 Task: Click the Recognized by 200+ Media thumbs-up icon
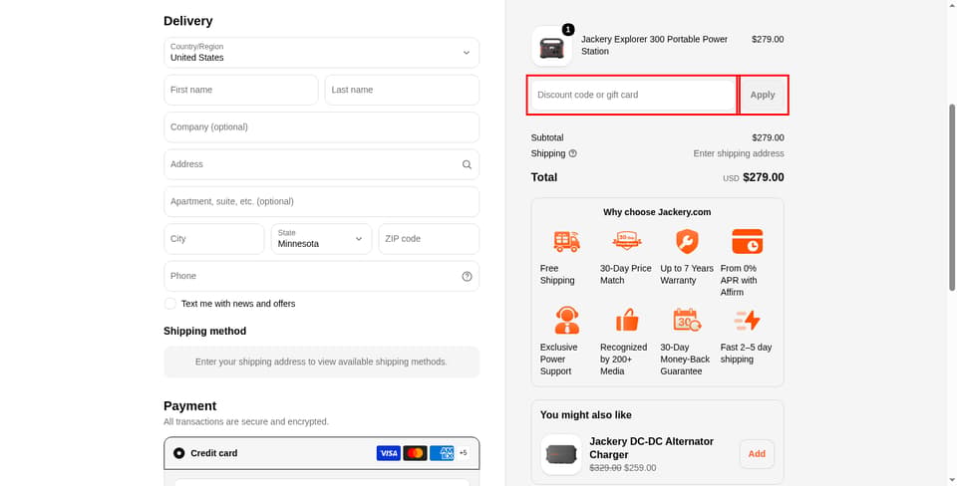coord(627,320)
